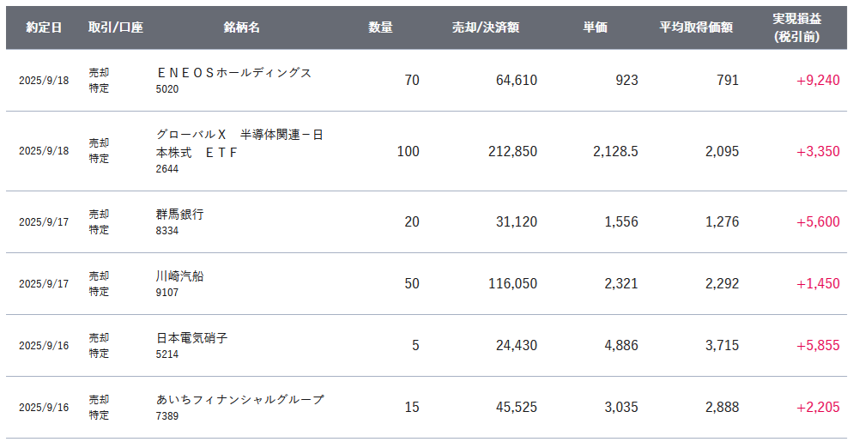853x448 pixels.
Task: Click the 212,850 settlement amount
Action: click(511, 152)
